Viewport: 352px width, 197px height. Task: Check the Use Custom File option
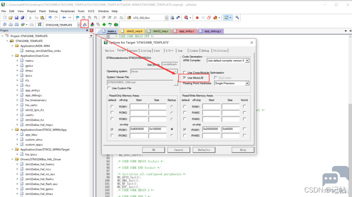click(109, 88)
